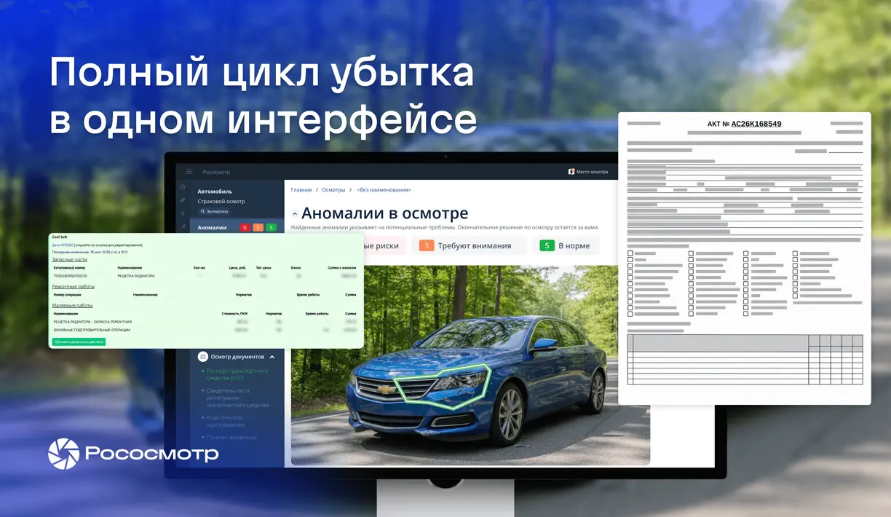Select ОСНОВНЫЕ ПОДГОТОВИТЕЛЬНЫЕ ОПЕРАЦИИ row
This screenshot has width=891, height=517.
coord(92,330)
